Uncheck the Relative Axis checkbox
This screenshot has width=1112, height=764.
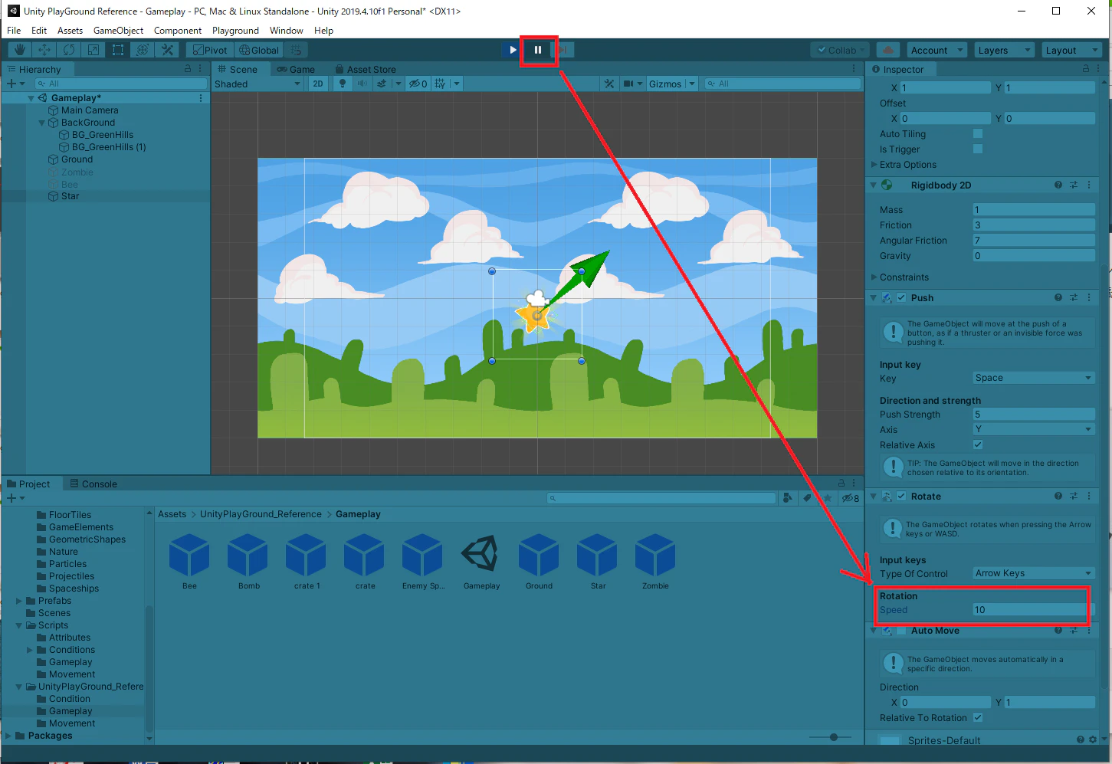point(978,444)
